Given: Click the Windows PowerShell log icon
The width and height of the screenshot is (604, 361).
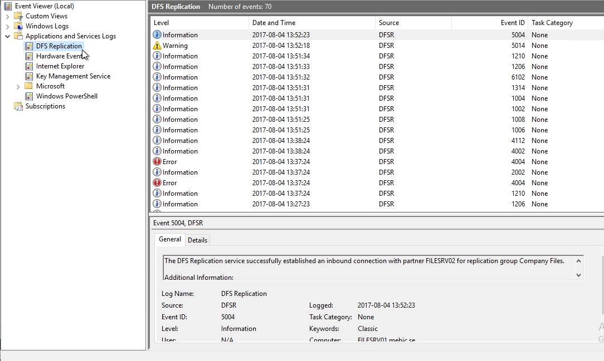Looking at the screenshot, I should click(29, 96).
